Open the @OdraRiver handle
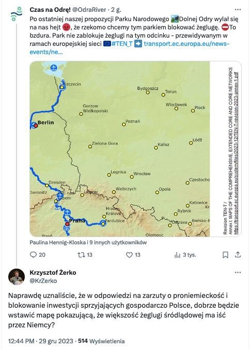Image resolution: width=250 pixels, height=350 pixels. click(89, 10)
